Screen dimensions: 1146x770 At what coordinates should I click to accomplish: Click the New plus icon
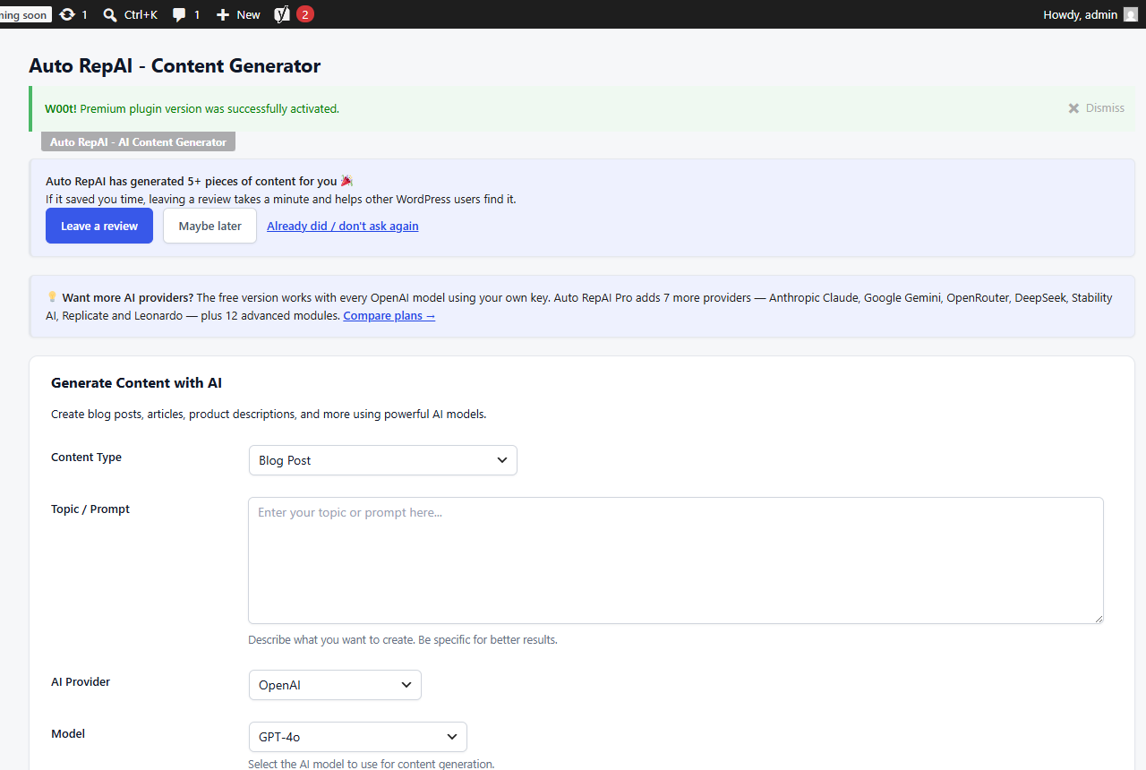pyautogui.click(x=223, y=14)
